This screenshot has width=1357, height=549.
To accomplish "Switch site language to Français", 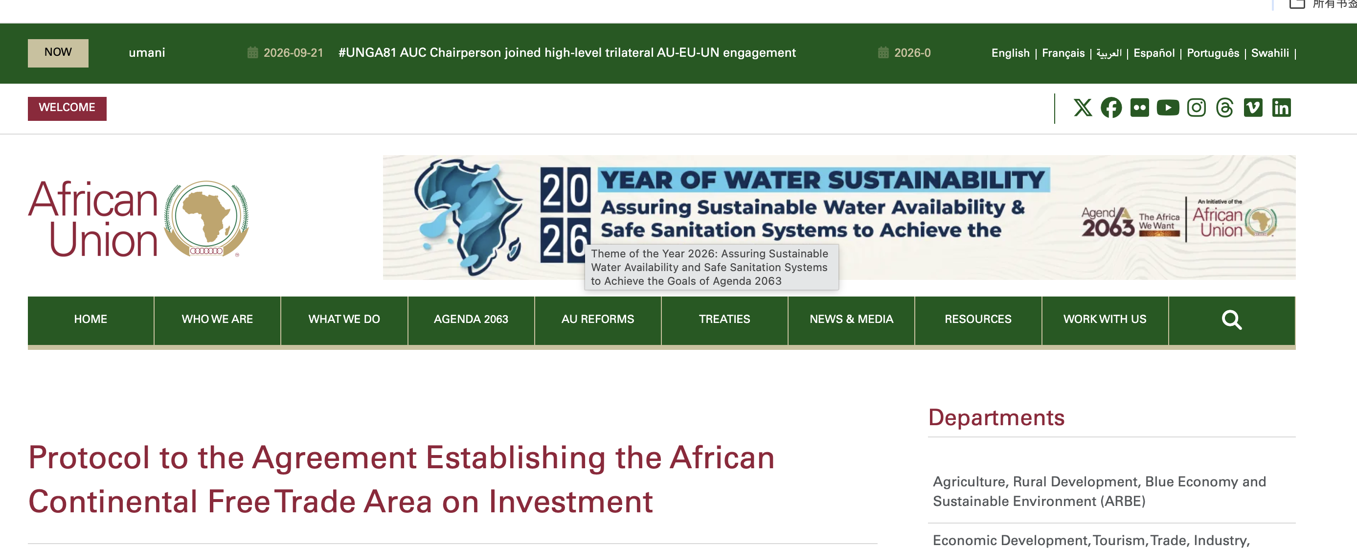I will (1063, 53).
